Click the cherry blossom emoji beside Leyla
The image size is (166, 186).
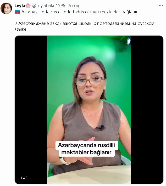(28, 6)
